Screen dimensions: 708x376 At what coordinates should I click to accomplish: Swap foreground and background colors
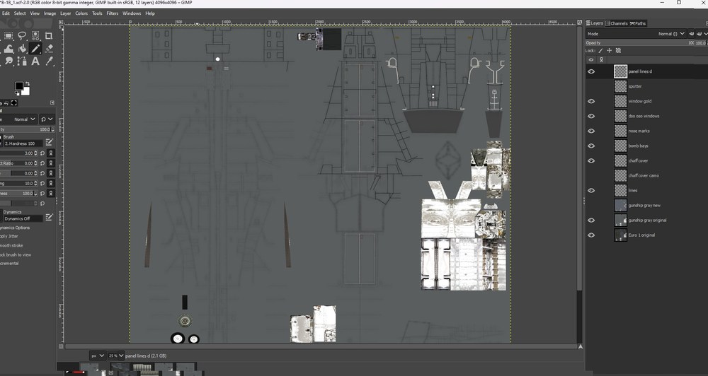28,83
